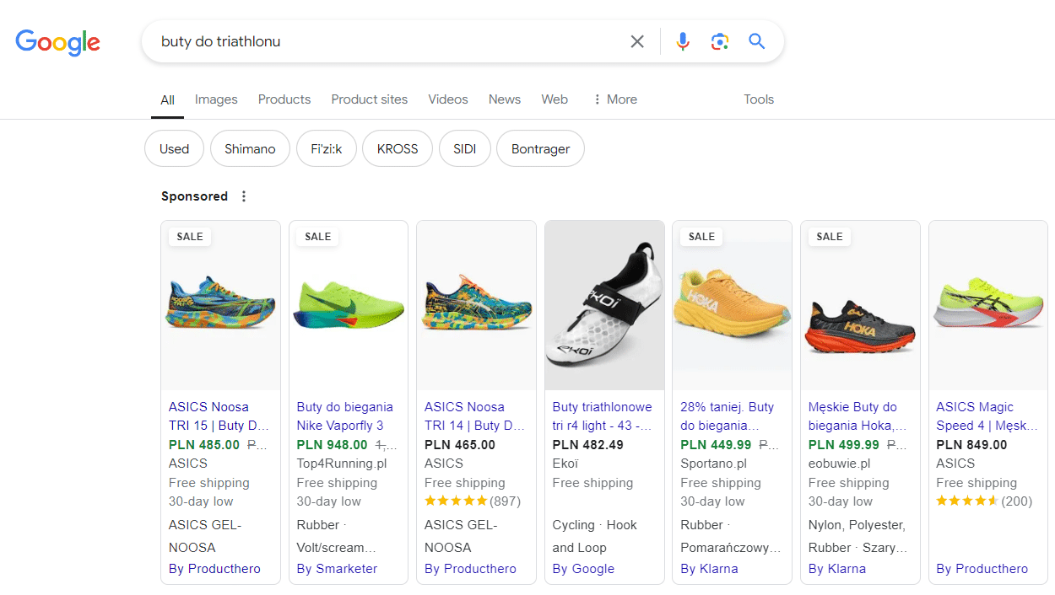Click 'By Klarna' under Sportano.pl listing

pyautogui.click(x=709, y=569)
